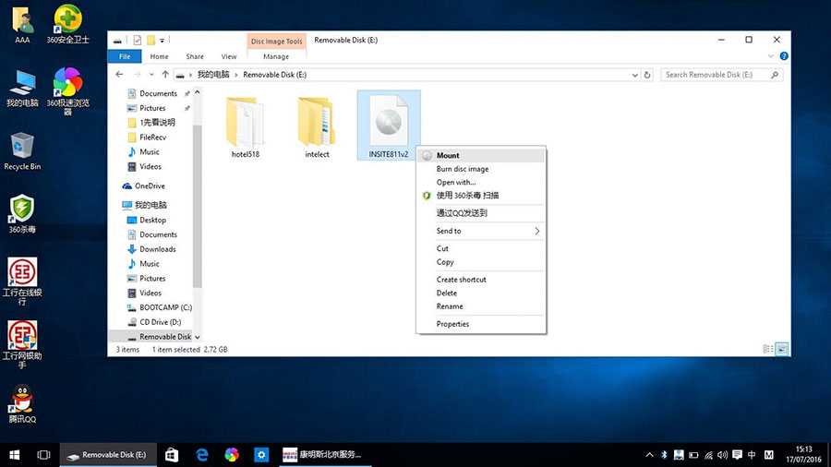Open the Manage tab under Disc Image Tools
Viewport: 831px width, 467px height.
[276, 56]
